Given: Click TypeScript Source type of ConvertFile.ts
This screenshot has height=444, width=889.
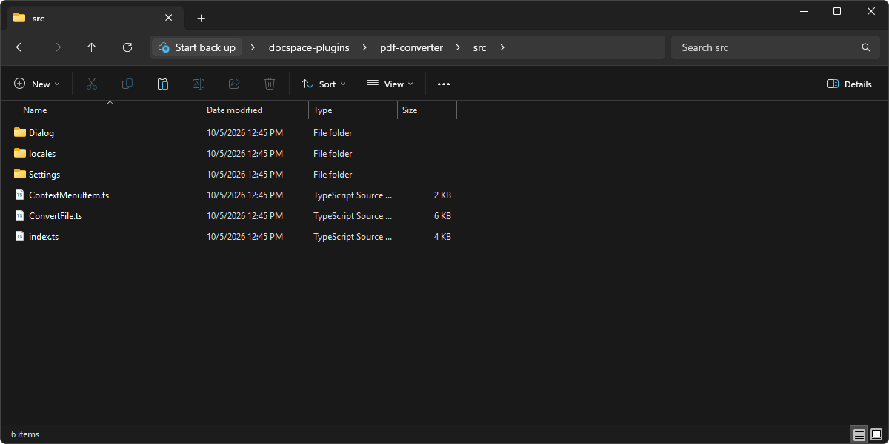Looking at the screenshot, I should 353,216.
